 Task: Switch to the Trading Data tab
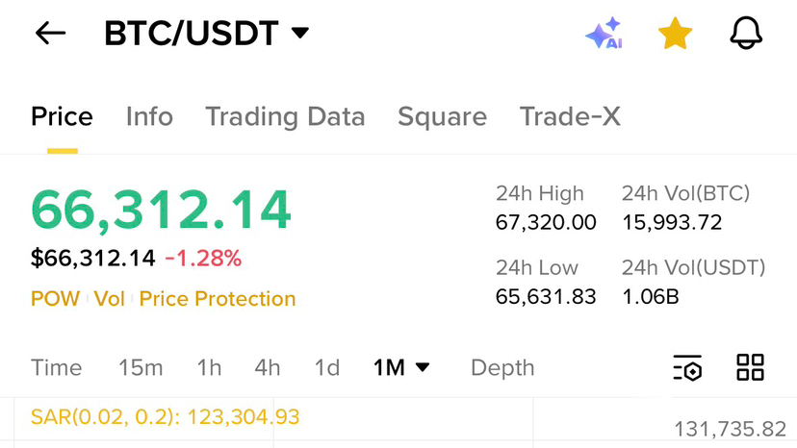(x=285, y=117)
